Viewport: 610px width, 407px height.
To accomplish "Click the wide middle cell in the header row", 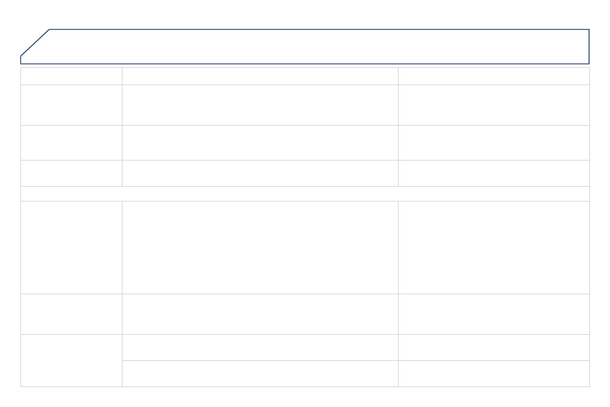I will tap(260, 76).
